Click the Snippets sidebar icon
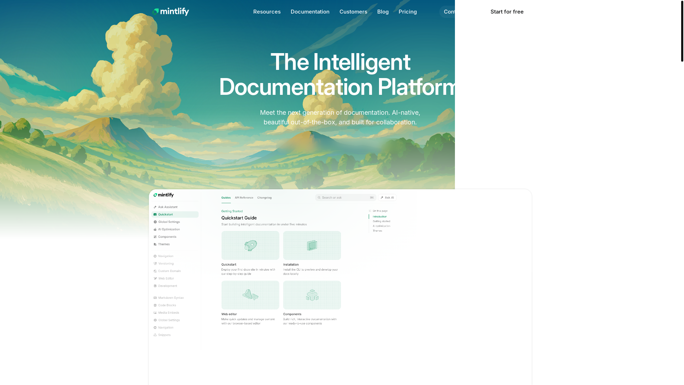Screen dimensions: 684x385 [x=155, y=335]
